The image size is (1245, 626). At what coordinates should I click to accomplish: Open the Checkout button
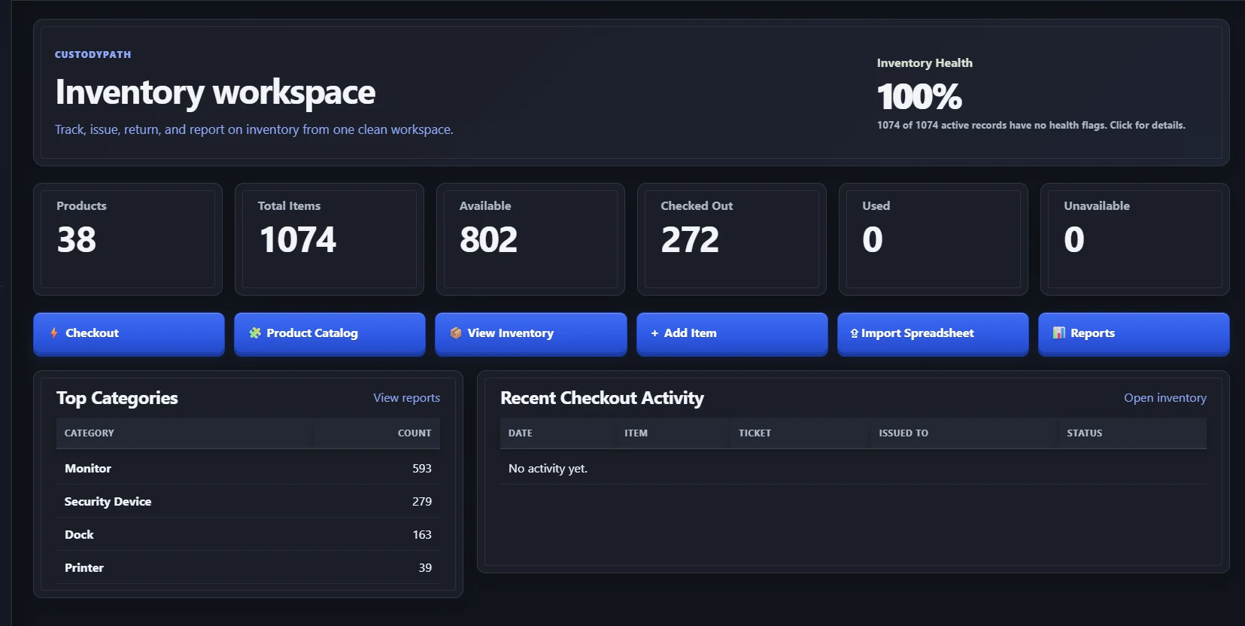point(129,333)
